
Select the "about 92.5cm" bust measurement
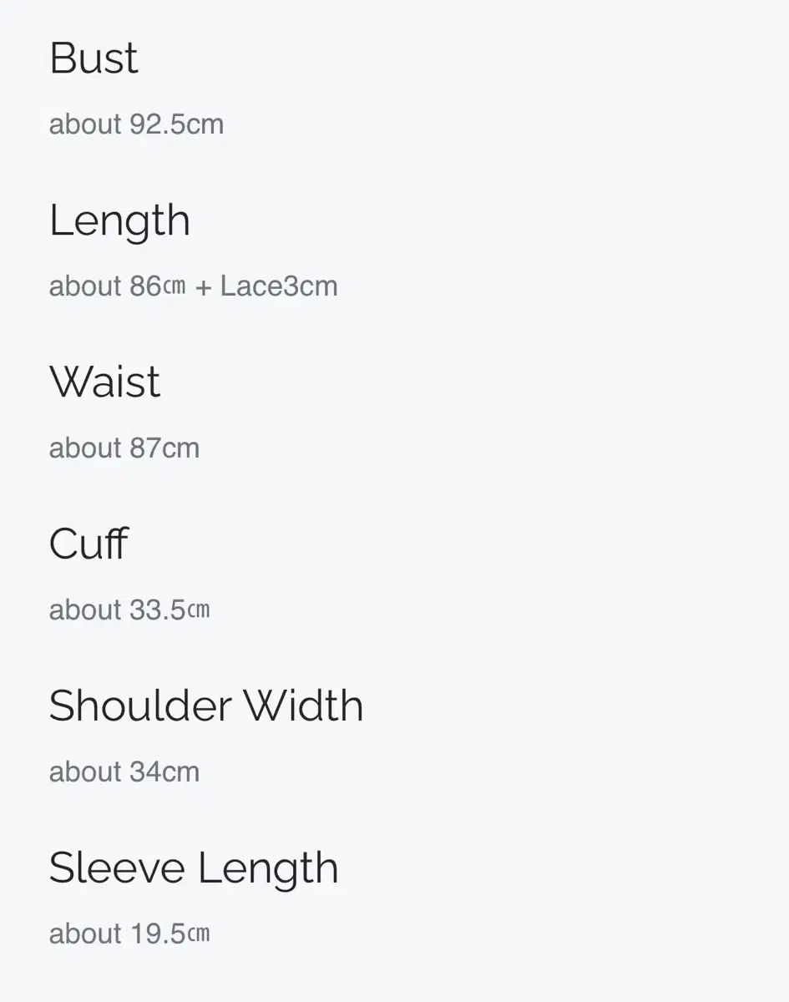pos(136,124)
